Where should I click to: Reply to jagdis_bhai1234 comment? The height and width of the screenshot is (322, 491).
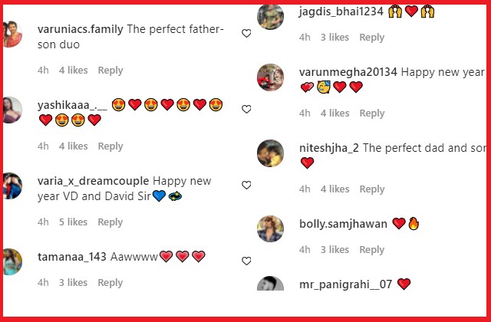click(x=371, y=38)
